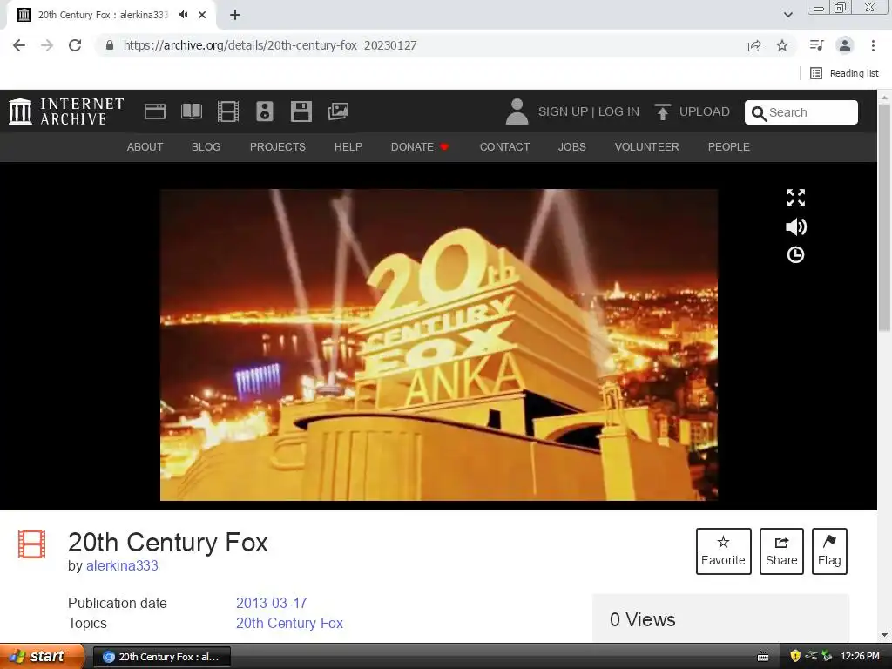Click the taskbar clock 12:26 PM
This screenshot has height=669, width=892.
pyautogui.click(x=860, y=657)
